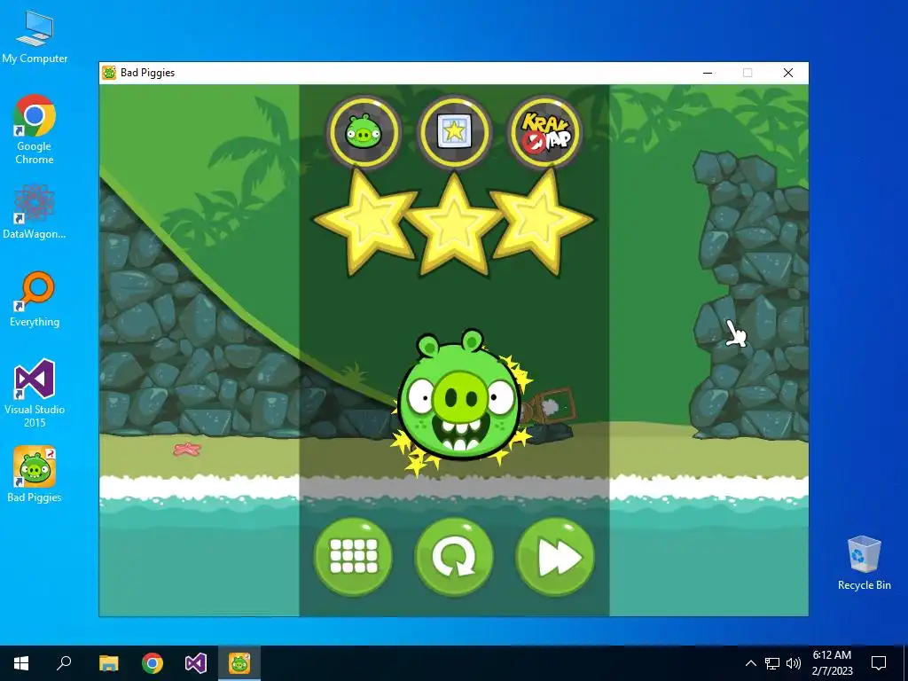Replay the level with the restart button
This screenshot has height=681, width=908.
pos(454,557)
